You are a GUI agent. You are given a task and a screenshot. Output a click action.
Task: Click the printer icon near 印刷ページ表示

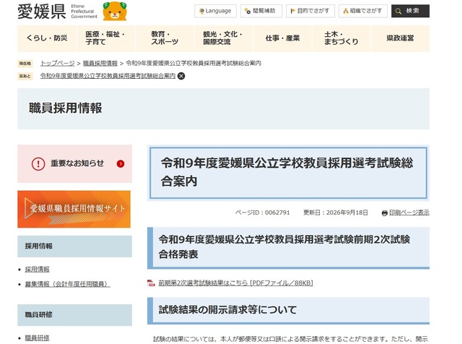point(385,212)
